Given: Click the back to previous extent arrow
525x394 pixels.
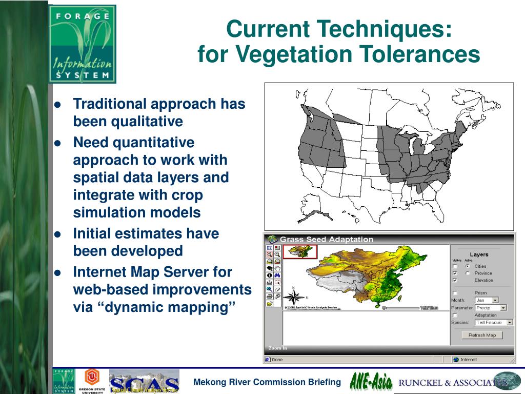Looking at the screenshot, I should 270,268.
